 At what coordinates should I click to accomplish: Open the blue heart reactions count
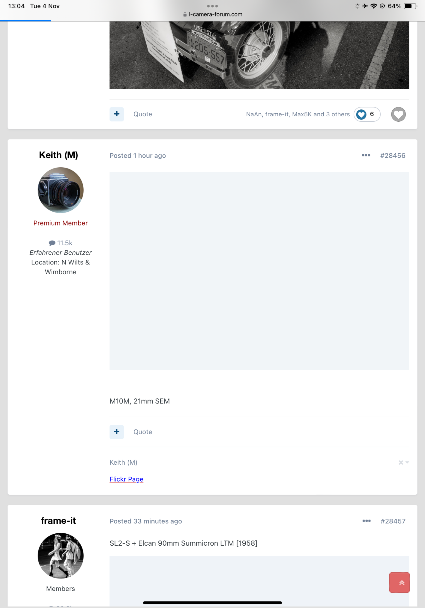tap(367, 114)
